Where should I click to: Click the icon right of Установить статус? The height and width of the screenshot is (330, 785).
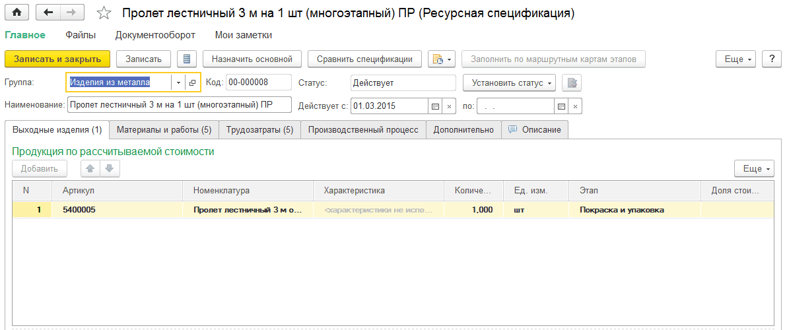click(x=572, y=82)
